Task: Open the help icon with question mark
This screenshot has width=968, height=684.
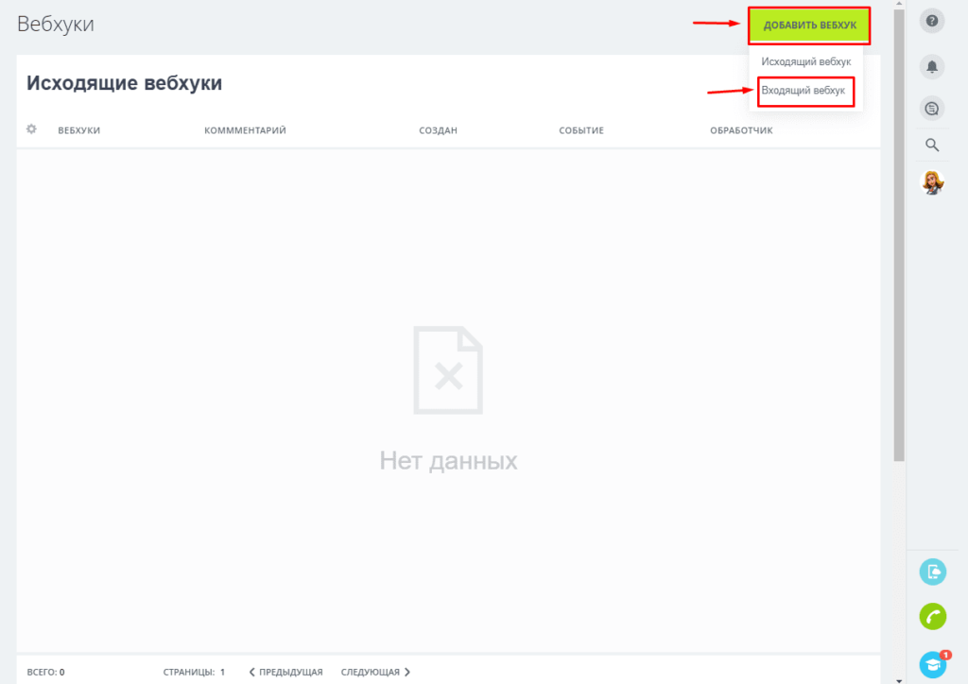Action: click(x=932, y=20)
